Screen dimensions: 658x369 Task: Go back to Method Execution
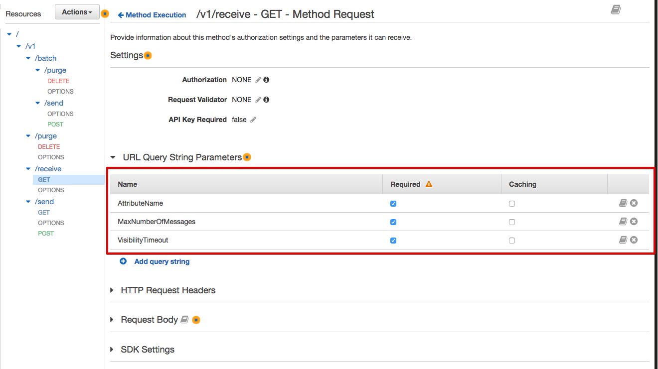[x=152, y=15]
